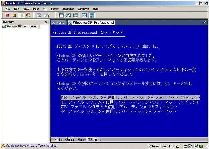This screenshot has height=149, width=209.
Task: Reset the virtual machine via reset icon
Action: pyautogui.click(x=28, y=15)
